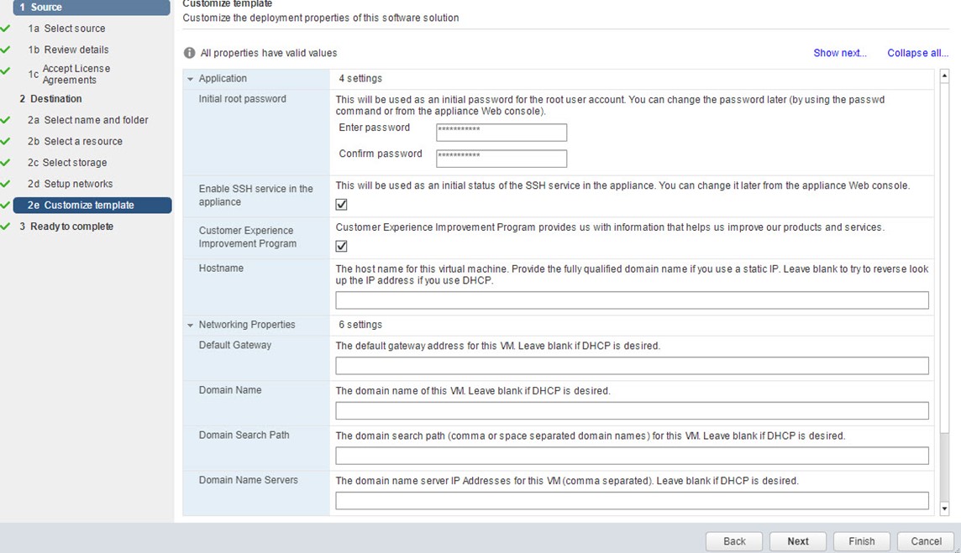This screenshot has height=553, width=961.
Task: Click the scrollbar up arrow in properties panel
Action: [944, 76]
